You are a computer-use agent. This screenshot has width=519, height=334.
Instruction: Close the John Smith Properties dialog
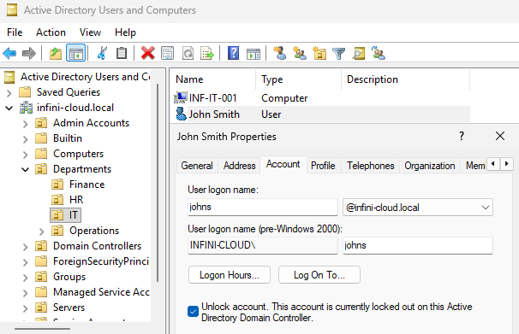pyautogui.click(x=500, y=136)
